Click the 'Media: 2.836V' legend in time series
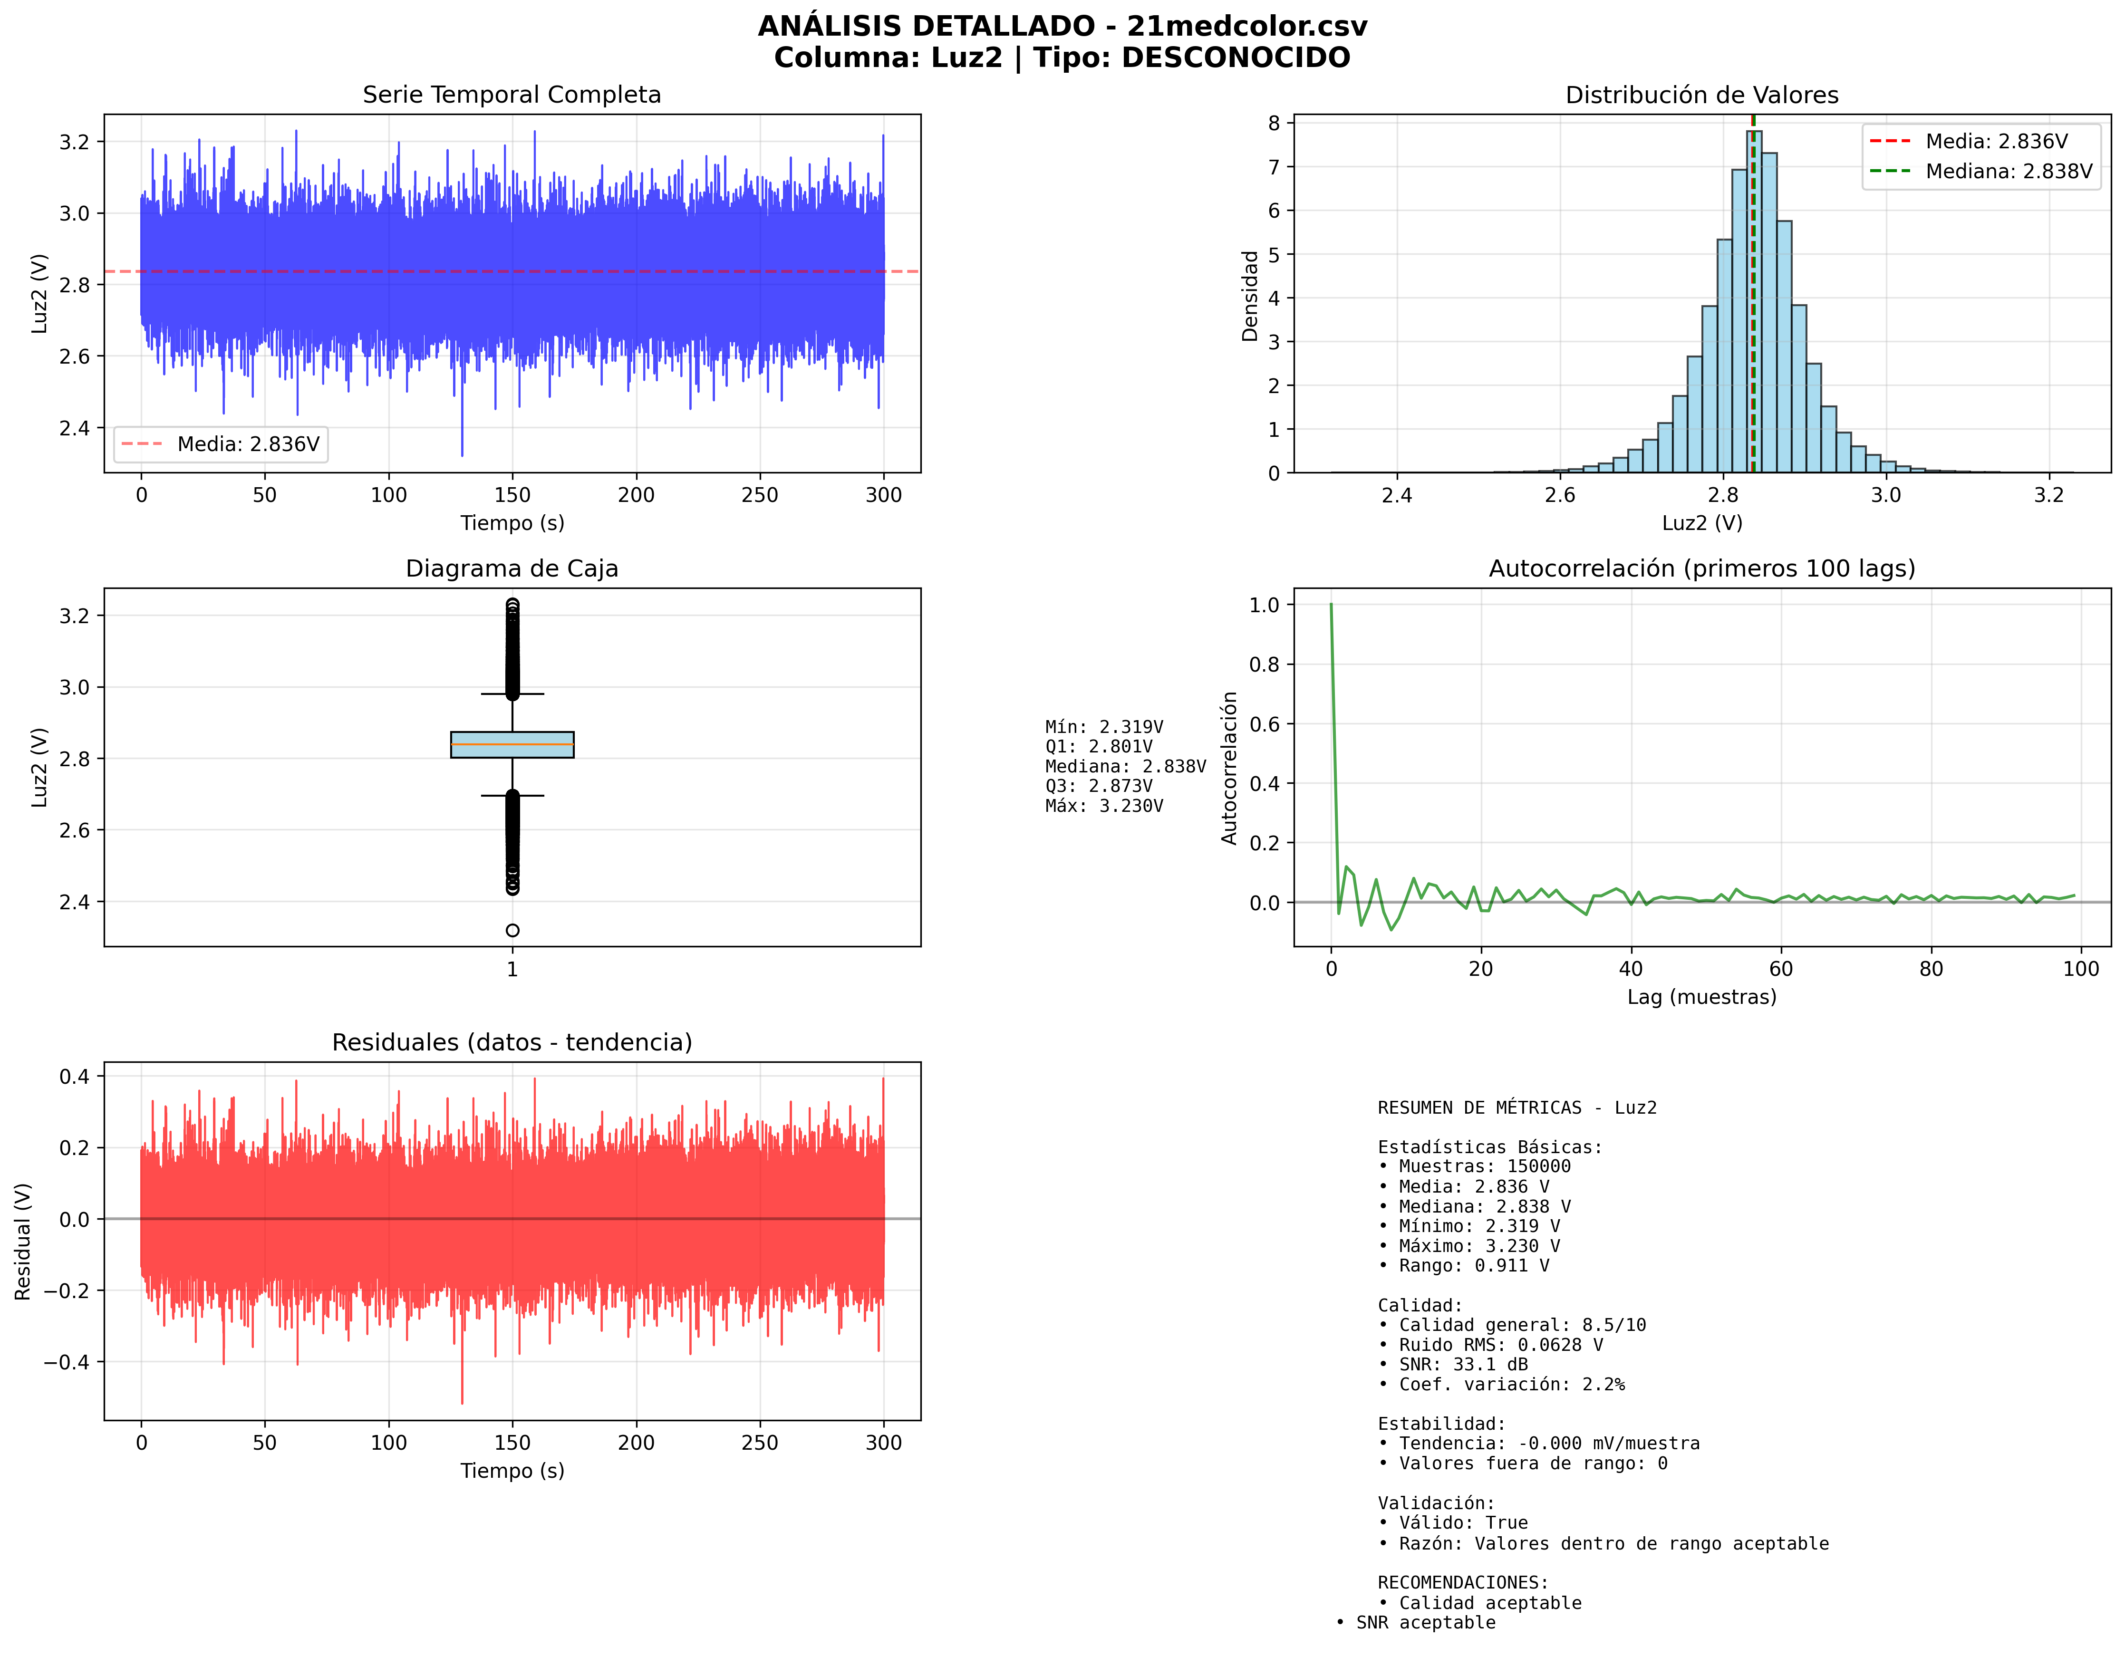This screenshot has height=1666, width=2125. [221, 445]
